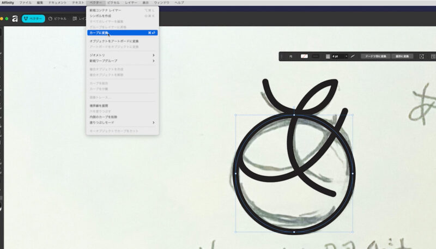Viewport: 436px width, 249px height.
Task: Click the Affinity logo icon in toolbar
Action: pyautogui.click(x=15, y=19)
